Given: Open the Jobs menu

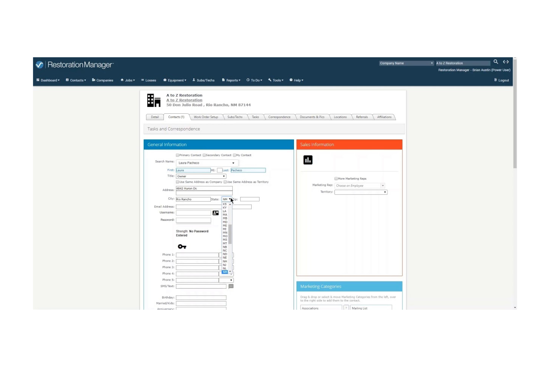Looking at the screenshot, I should point(128,80).
